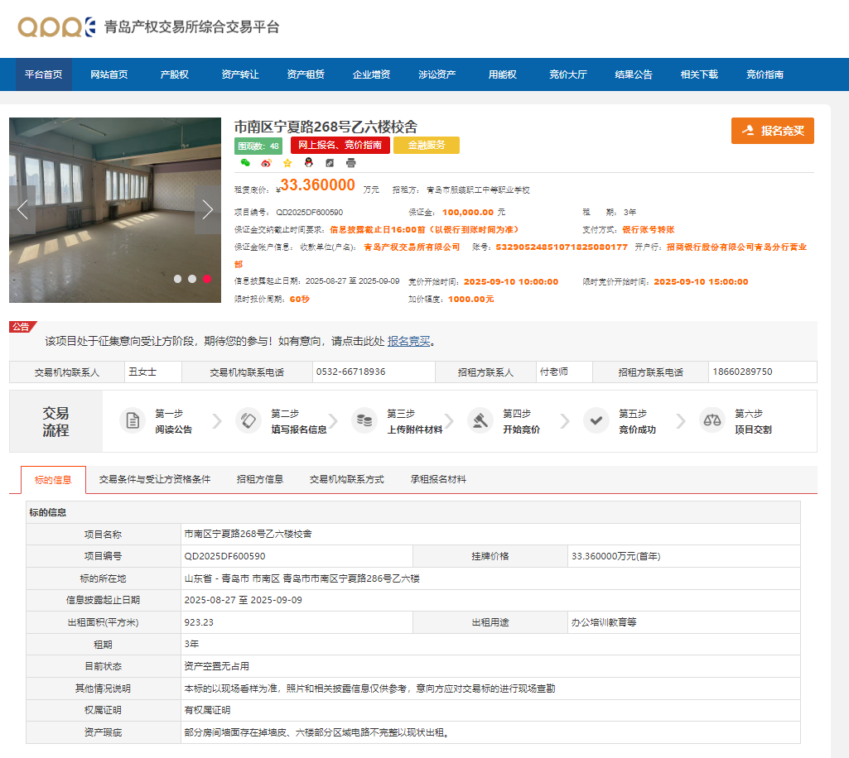Open 涉讼资产 menu item

pos(437,74)
